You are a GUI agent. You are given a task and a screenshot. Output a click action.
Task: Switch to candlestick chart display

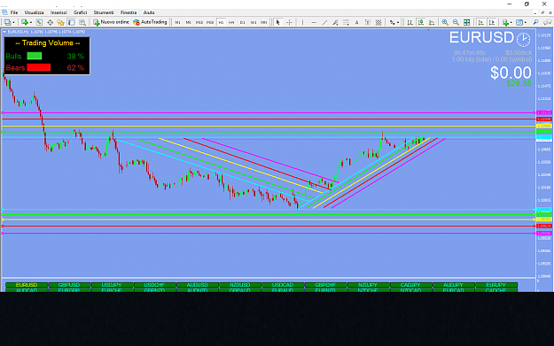pos(421,22)
